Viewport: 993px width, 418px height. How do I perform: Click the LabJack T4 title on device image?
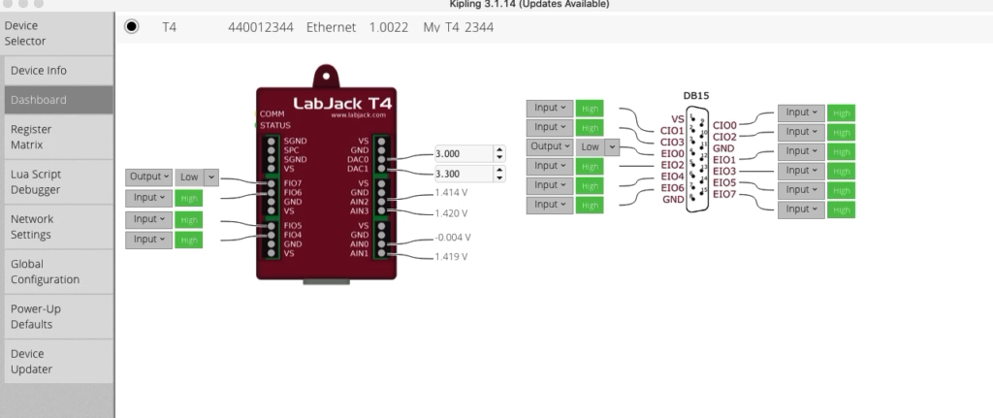click(x=342, y=103)
